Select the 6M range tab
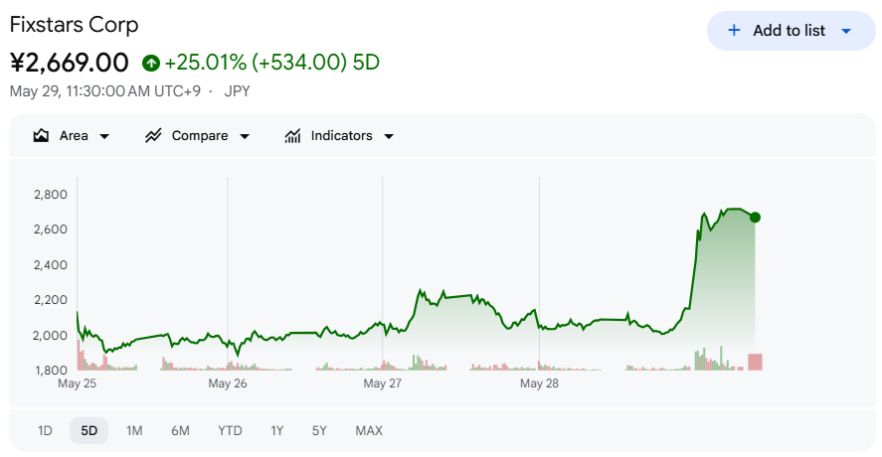882x457 pixels. 180,430
